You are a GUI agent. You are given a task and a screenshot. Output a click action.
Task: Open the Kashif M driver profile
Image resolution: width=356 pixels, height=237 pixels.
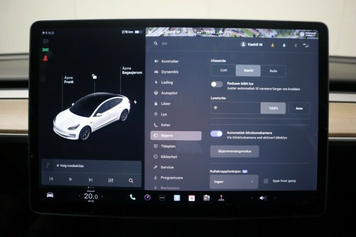pyautogui.click(x=252, y=44)
